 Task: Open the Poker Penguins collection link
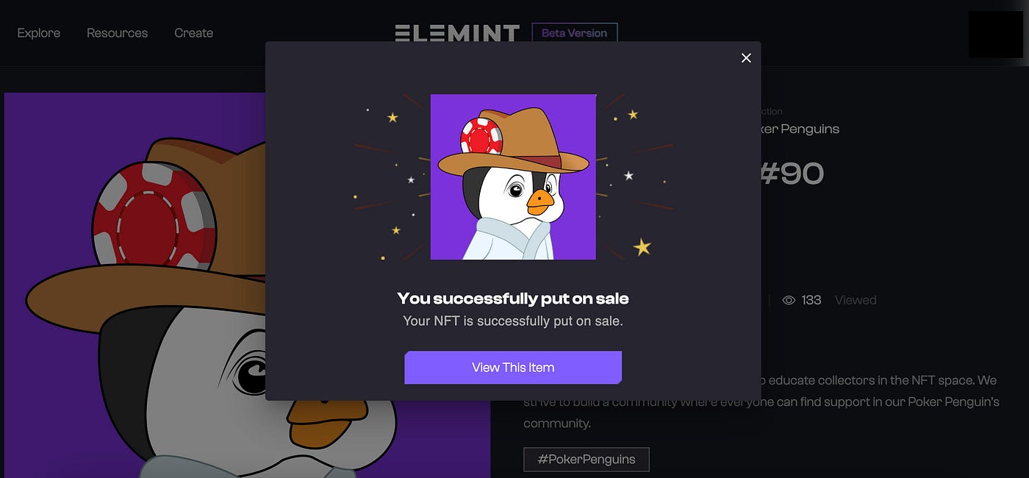[x=800, y=129]
